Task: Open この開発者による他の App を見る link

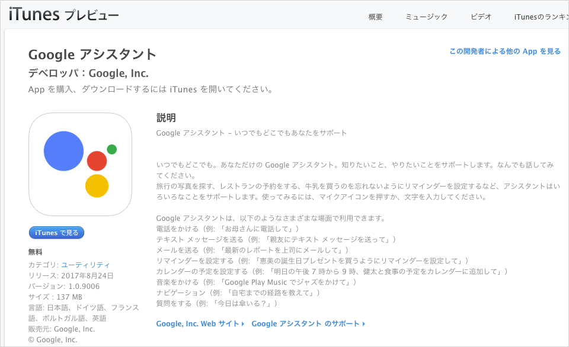Action: pyautogui.click(x=505, y=52)
